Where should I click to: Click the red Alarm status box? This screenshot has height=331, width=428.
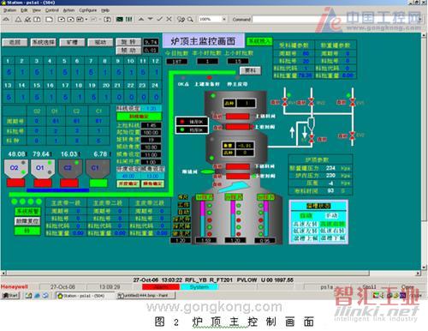tap(161, 286)
